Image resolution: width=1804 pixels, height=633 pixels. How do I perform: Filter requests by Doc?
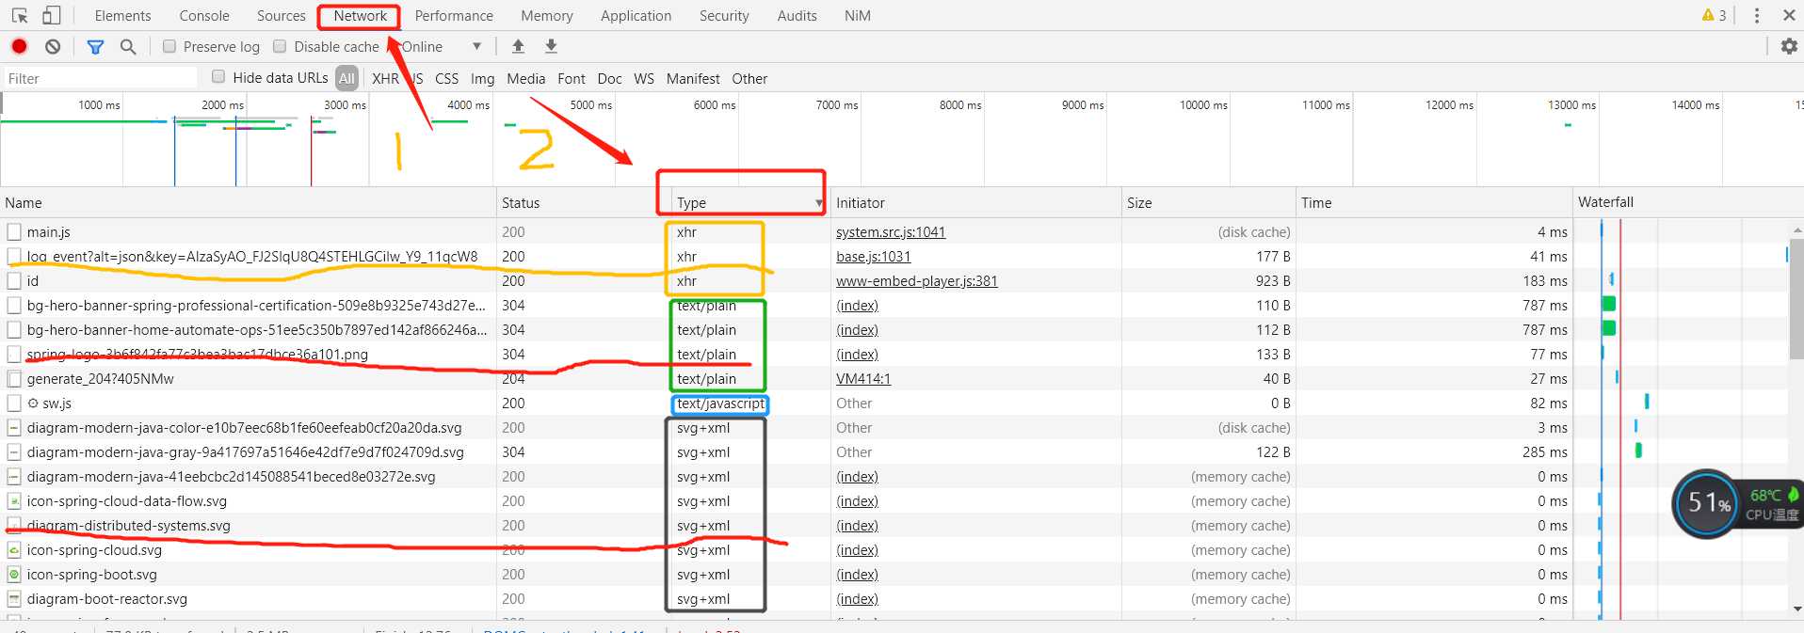click(x=609, y=78)
